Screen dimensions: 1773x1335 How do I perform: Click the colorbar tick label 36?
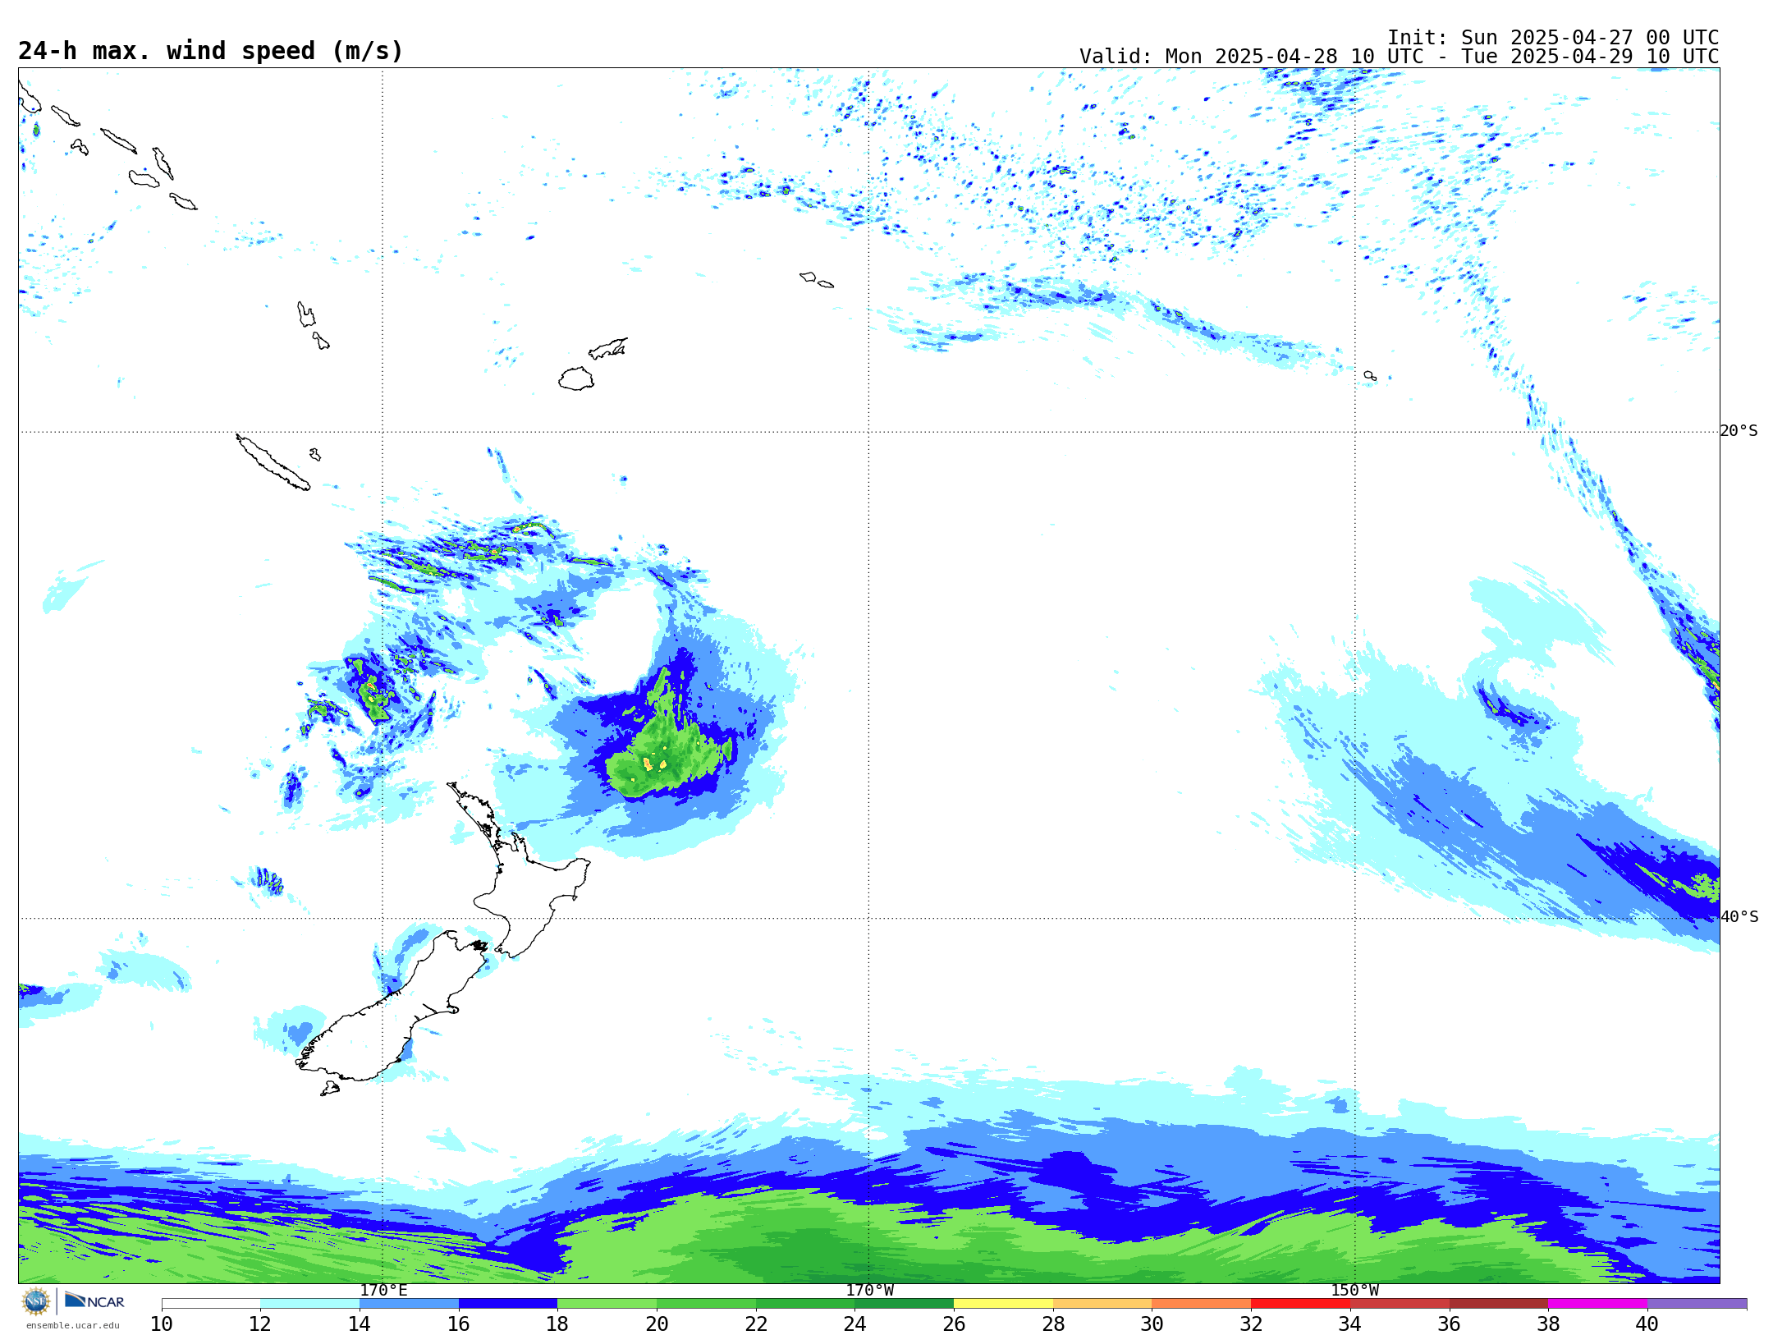coord(1449,1324)
